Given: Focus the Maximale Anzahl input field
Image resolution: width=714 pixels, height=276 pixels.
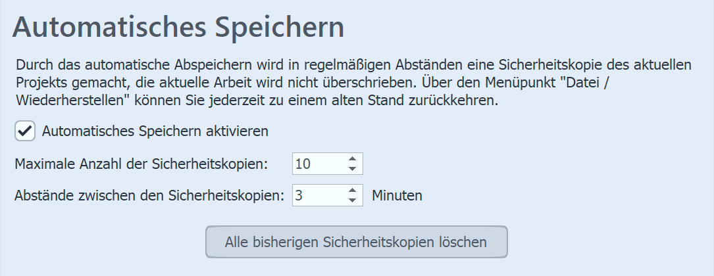Looking at the screenshot, I should click(319, 164).
